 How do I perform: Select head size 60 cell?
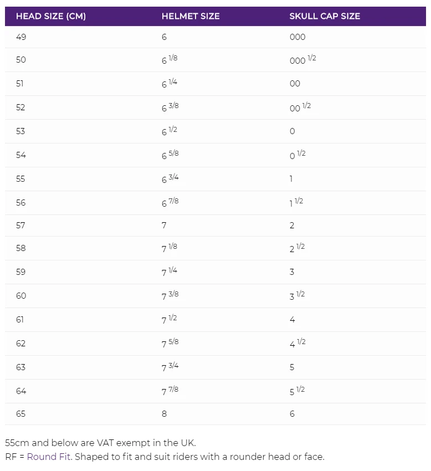coord(21,296)
